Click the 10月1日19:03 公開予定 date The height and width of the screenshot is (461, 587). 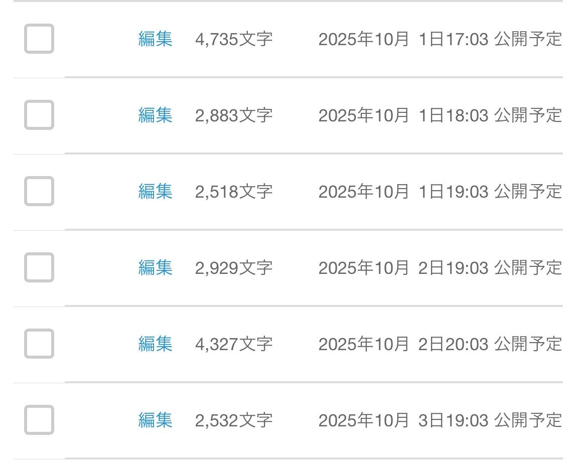tap(440, 192)
